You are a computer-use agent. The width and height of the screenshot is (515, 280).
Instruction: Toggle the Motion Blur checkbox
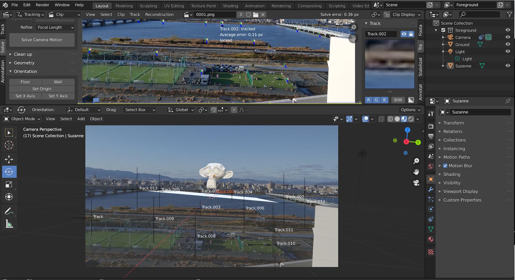tap(445, 166)
